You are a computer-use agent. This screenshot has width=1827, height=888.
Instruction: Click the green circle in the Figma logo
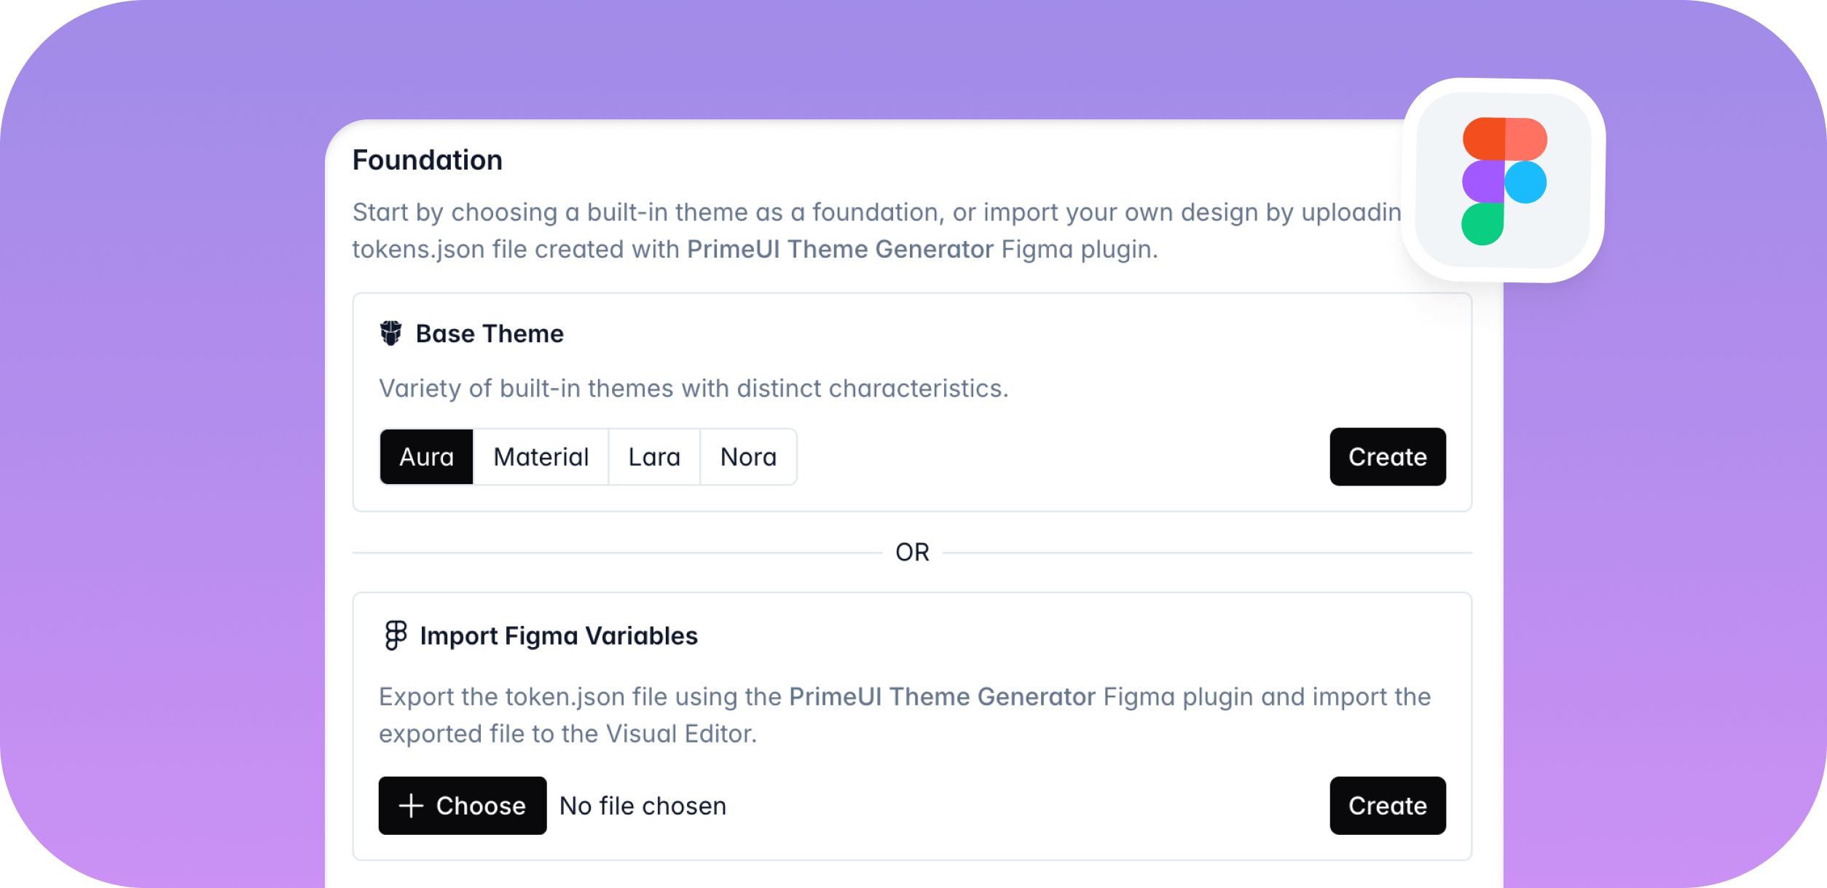1485,226
